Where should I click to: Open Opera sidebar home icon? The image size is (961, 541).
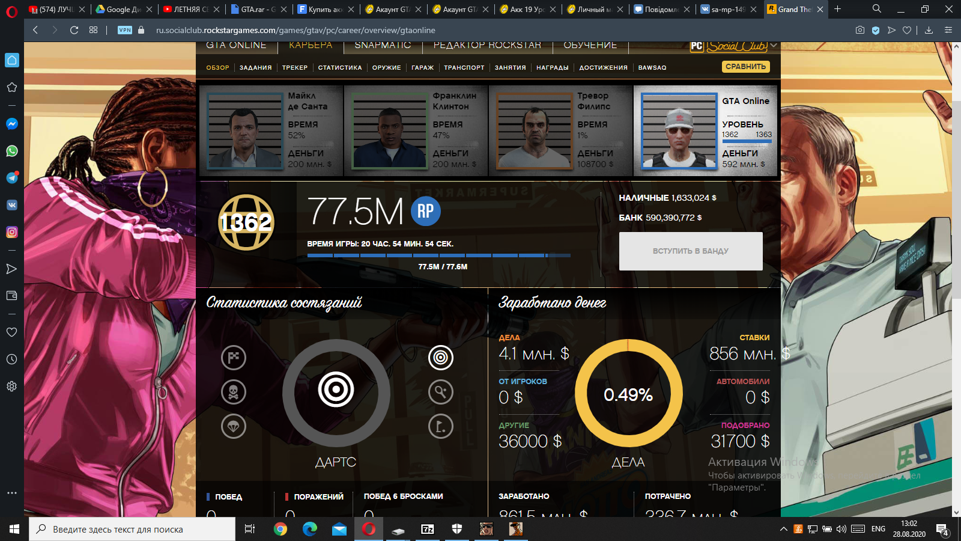pos(12,60)
